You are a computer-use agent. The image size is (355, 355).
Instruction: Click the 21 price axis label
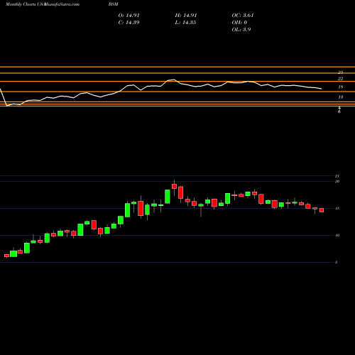click(x=337, y=176)
